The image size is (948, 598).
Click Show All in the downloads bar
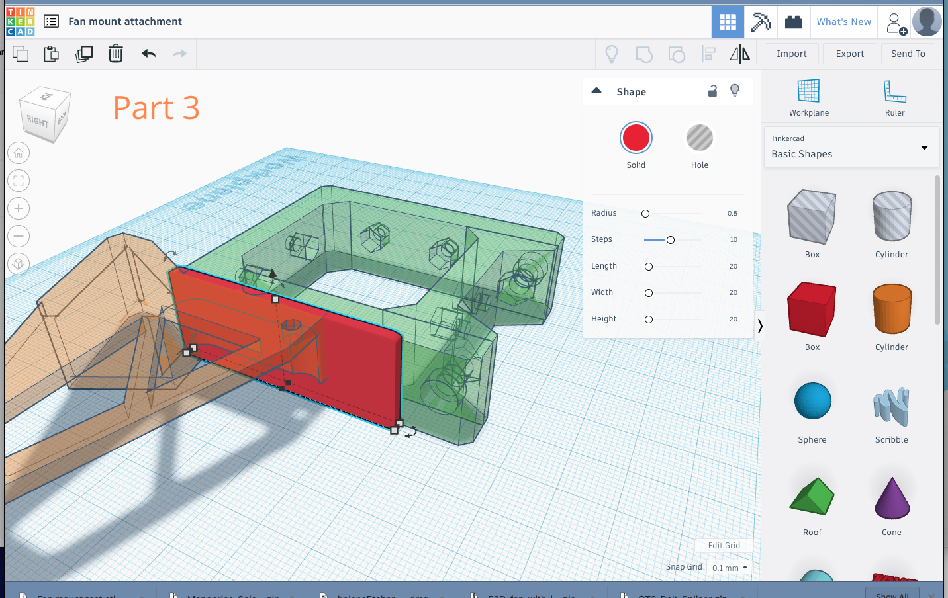892,595
